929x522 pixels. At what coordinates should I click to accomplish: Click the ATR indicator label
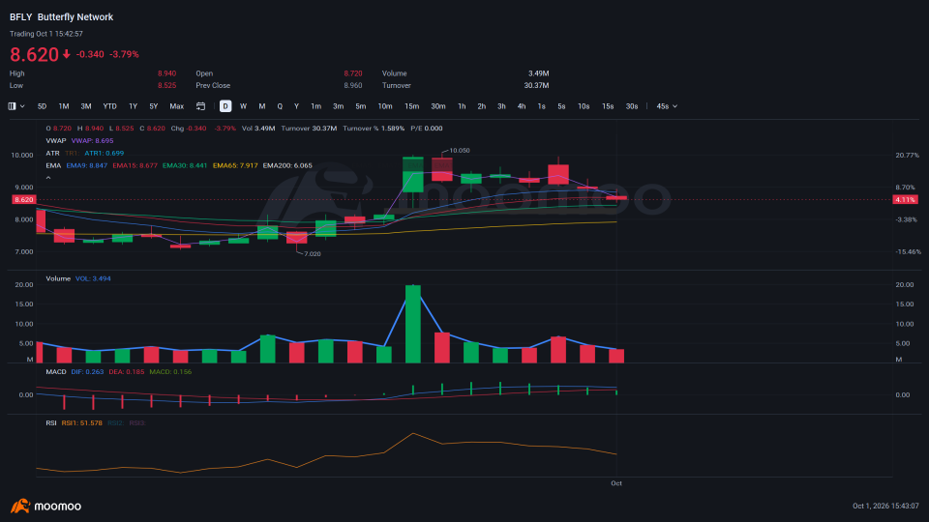point(52,154)
